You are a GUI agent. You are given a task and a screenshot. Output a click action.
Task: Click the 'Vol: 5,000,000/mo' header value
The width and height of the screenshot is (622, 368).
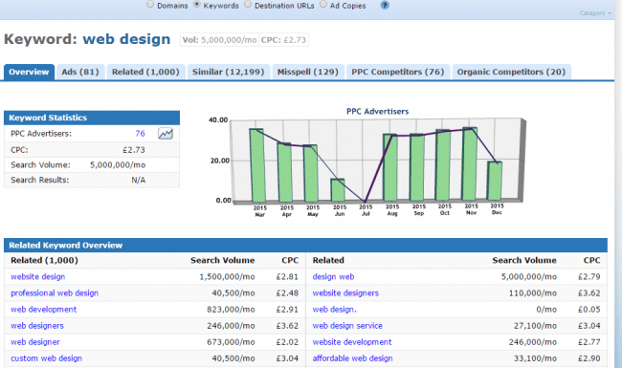[x=219, y=40]
